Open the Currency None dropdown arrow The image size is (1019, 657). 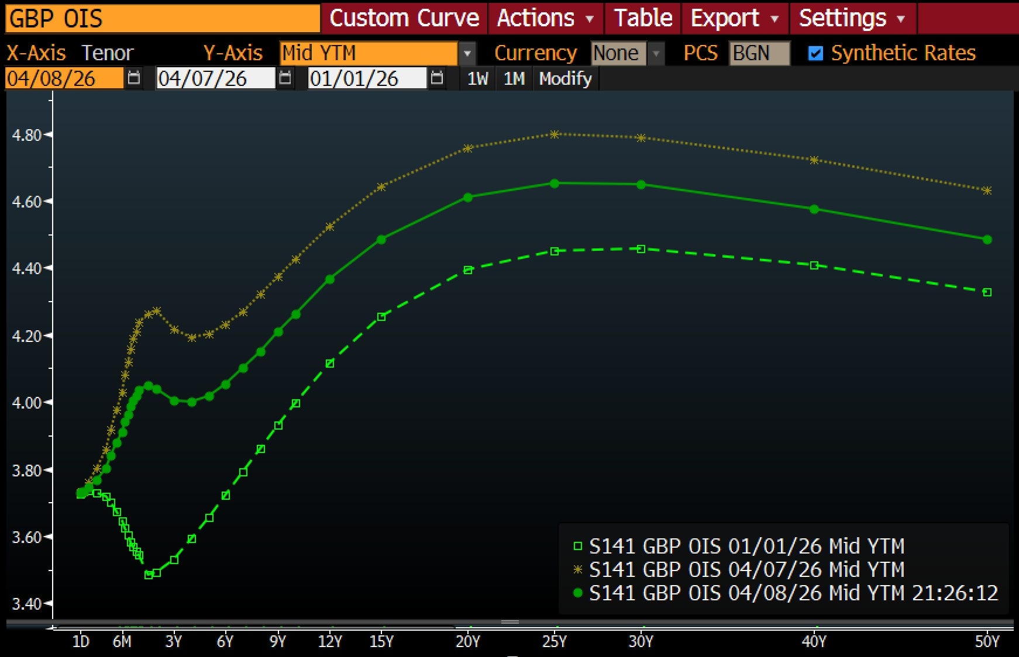656,53
